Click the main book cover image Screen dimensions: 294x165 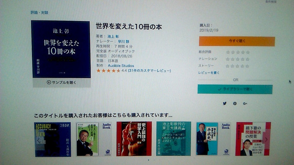tap(61, 49)
